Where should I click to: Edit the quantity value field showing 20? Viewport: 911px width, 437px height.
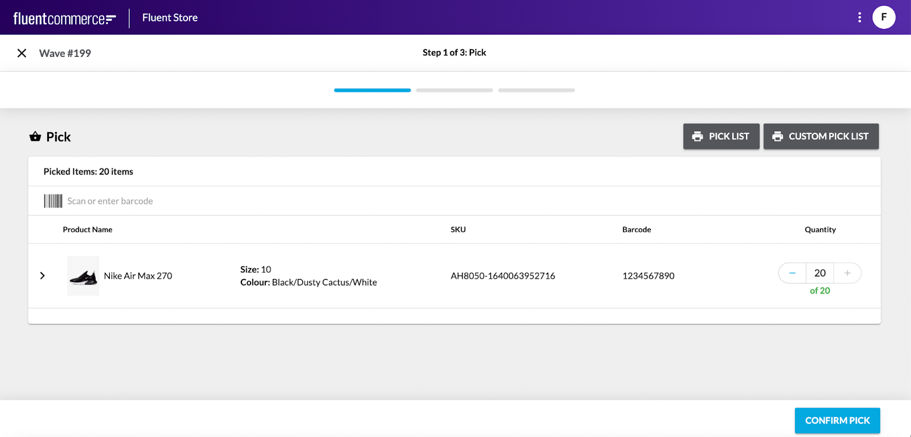(819, 273)
